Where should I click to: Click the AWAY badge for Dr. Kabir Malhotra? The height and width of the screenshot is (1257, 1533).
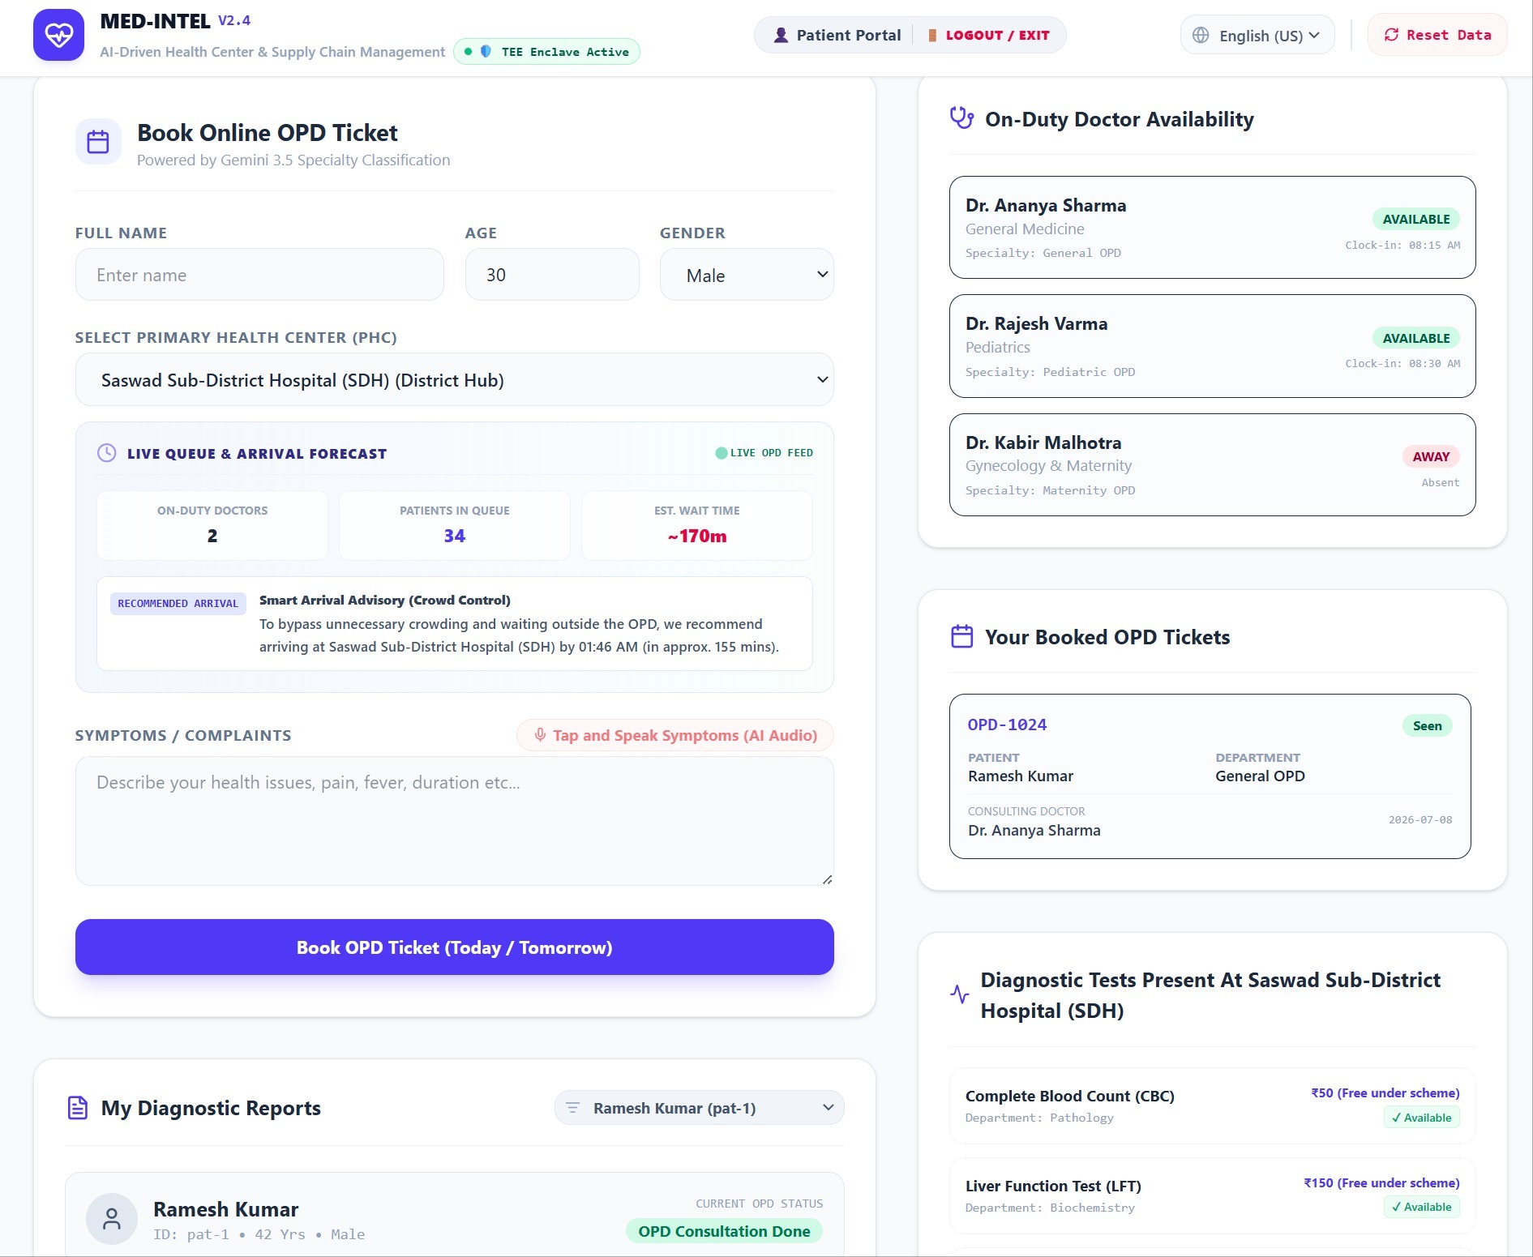(1431, 456)
